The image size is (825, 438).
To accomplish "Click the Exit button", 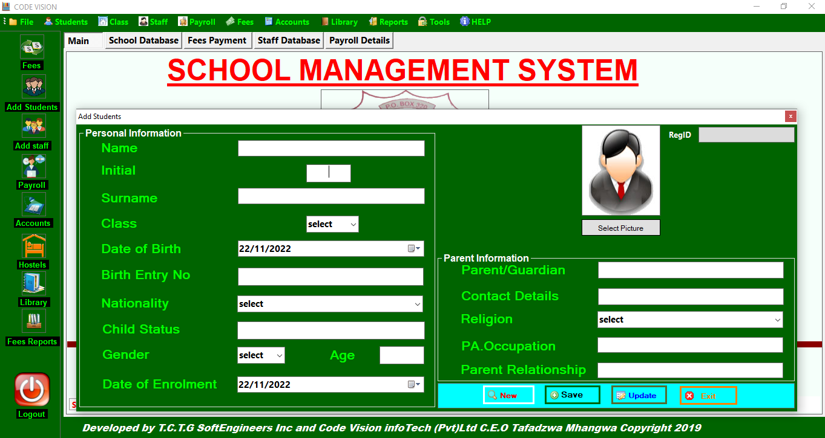I will (708, 396).
